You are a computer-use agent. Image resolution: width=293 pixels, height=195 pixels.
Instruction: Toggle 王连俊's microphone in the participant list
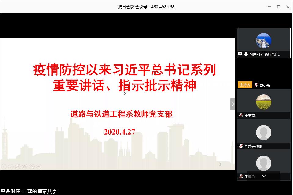(x=241, y=177)
